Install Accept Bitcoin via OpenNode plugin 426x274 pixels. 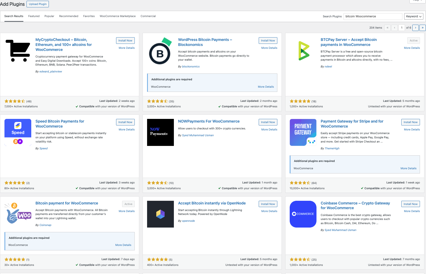click(268, 204)
